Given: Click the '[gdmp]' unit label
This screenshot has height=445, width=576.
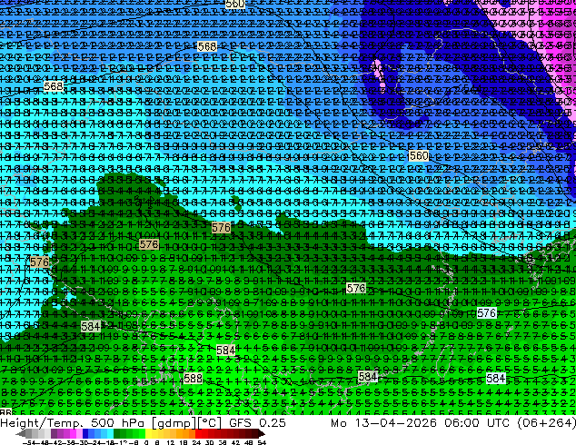Looking at the screenshot, I should [174, 423].
